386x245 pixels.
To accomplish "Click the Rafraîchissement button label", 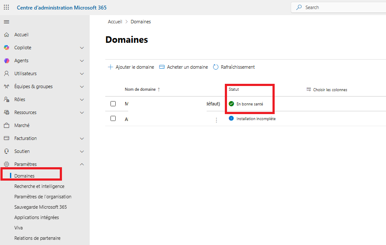I will pyautogui.click(x=238, y=67).
